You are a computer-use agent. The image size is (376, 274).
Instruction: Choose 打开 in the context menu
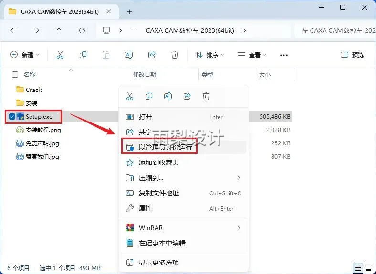coord(184,117)
